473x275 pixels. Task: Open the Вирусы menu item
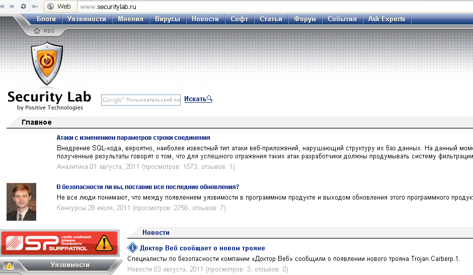click(168, 19)
